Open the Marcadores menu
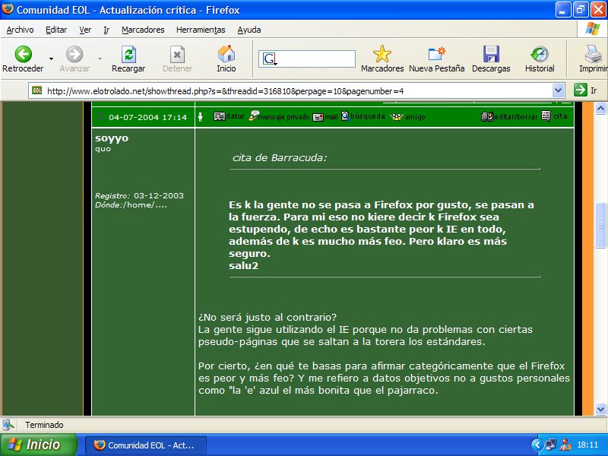Screen dimensions: 608x456 [x=143, y=30]
